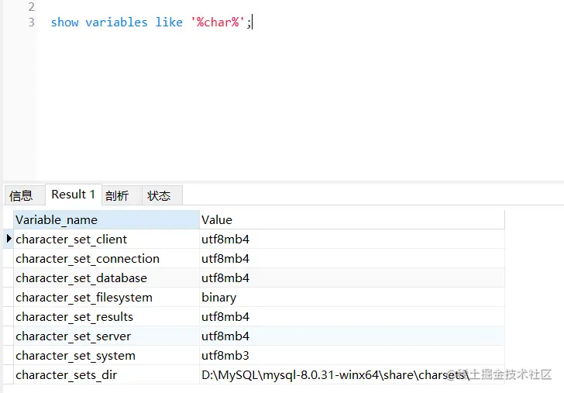The height and width of the screenshot is (393, 564).
Task: Switch to the 信息 tab
Action: [21, 195]
